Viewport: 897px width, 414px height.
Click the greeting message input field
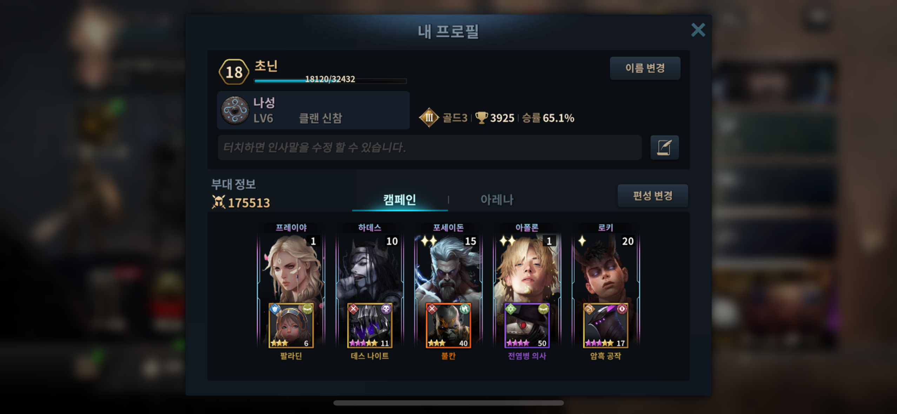tap(430, 147)
